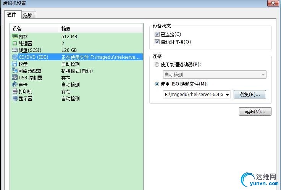Click the USB controller icon
Image resolution: width=281 pixels, height=190 pixels.
click(15, 77)
